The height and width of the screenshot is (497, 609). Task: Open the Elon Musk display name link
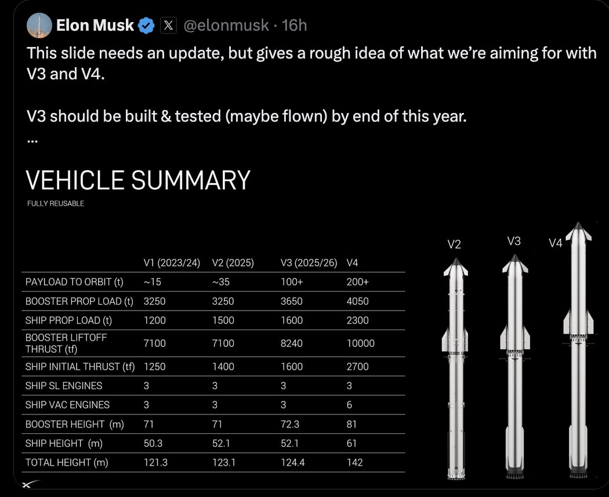pos(95,25)
